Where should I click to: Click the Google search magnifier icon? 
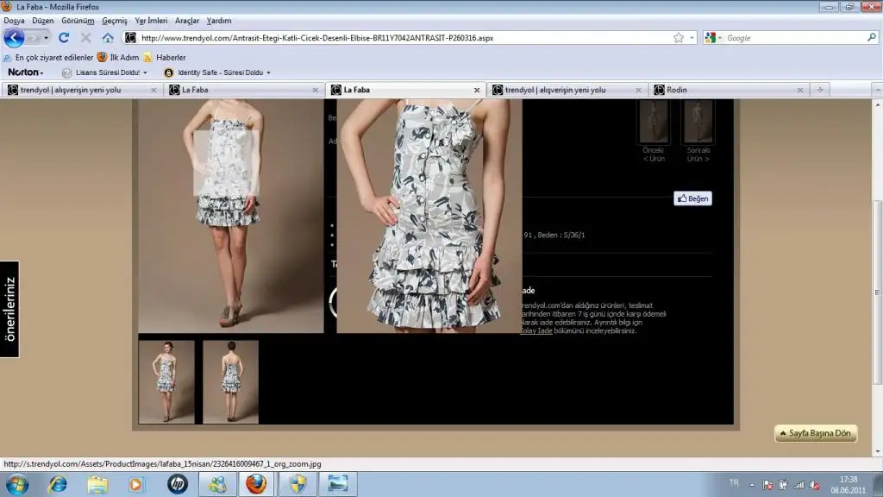[x=871, y=38]
